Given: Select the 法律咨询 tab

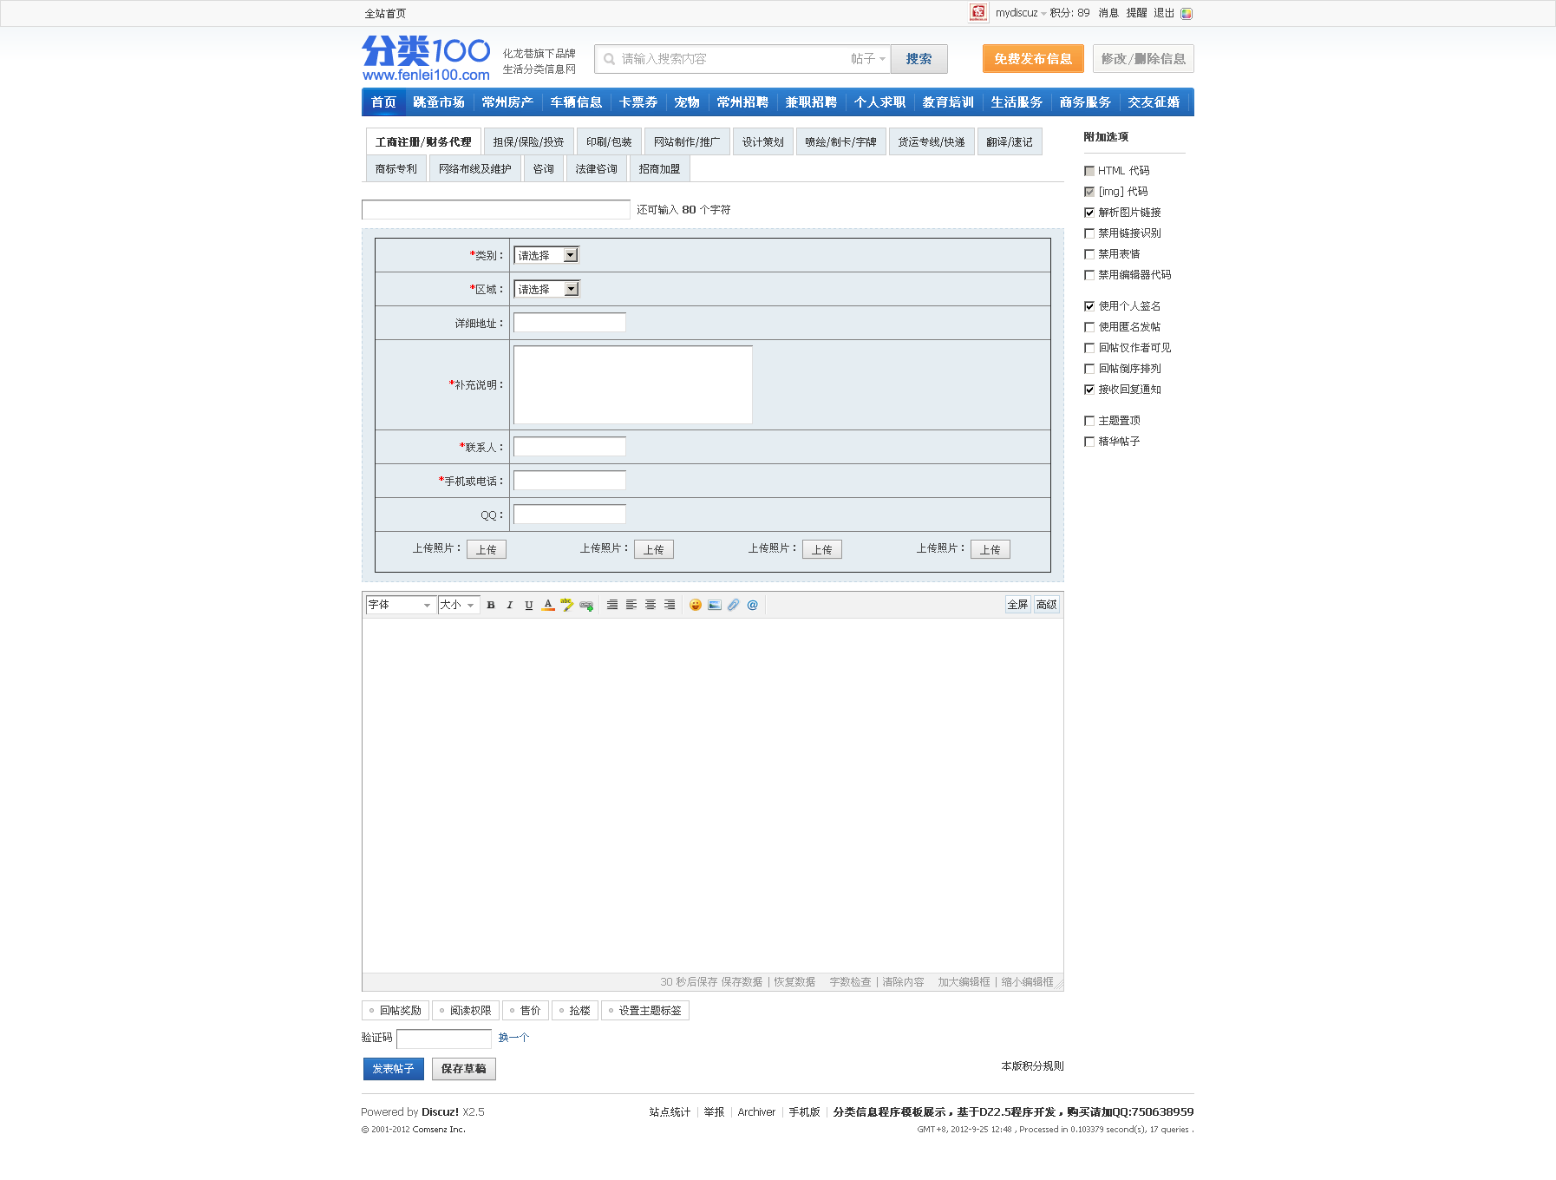Looking at the screenshot, I should click(x=597, y=169).
